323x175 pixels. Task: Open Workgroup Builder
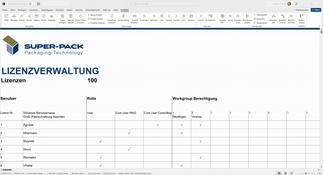click(247, 18)
